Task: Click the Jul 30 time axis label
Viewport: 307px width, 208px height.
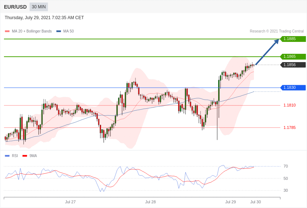Action: tap(255, 202)
